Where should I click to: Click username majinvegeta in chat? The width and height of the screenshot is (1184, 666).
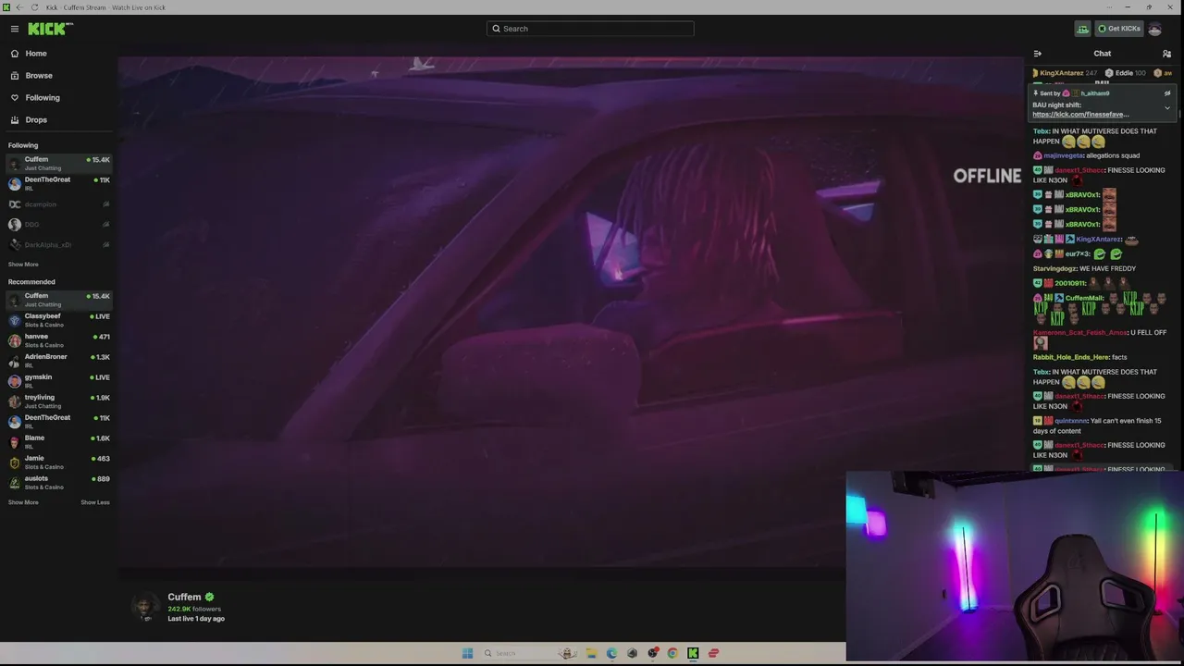point(1064,155)
